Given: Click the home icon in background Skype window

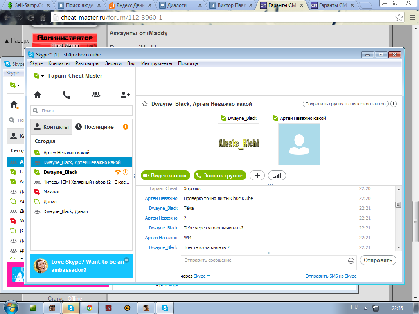Looking at the screenshot, I should (14, 104).
